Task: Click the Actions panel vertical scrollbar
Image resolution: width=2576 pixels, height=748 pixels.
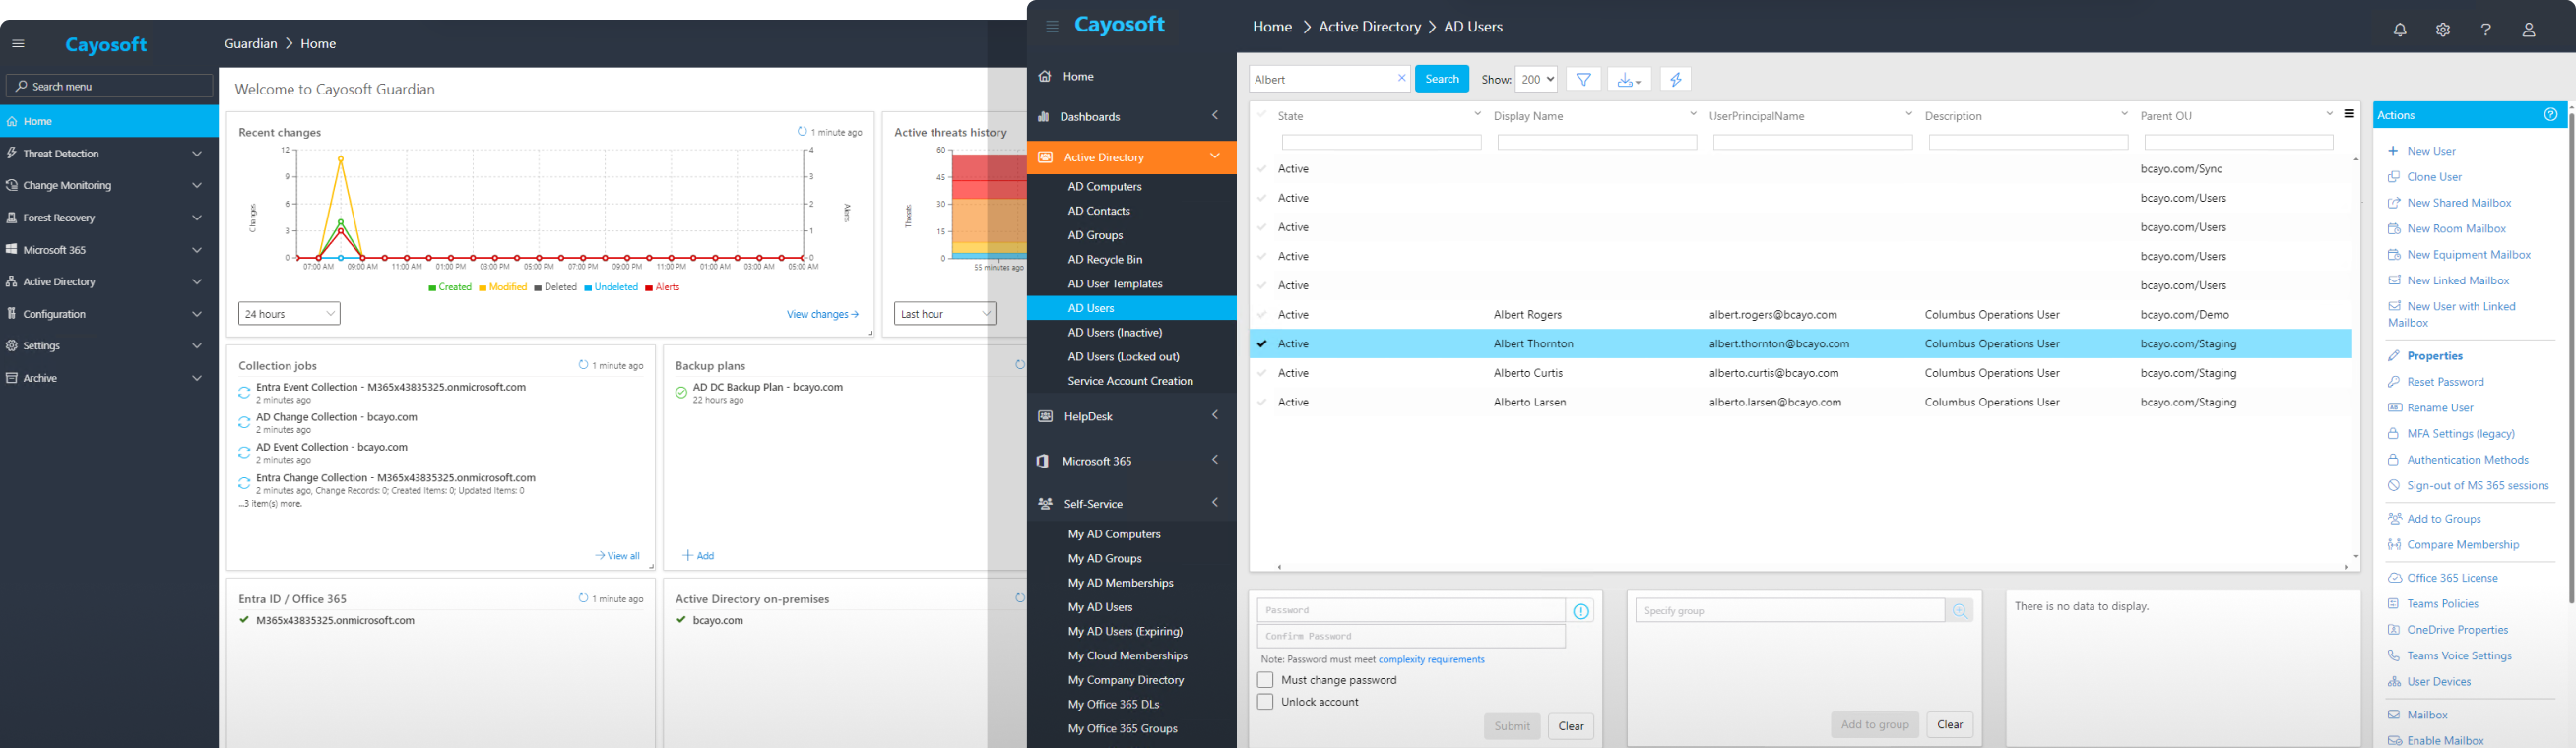Action: tap(2571, 357)
